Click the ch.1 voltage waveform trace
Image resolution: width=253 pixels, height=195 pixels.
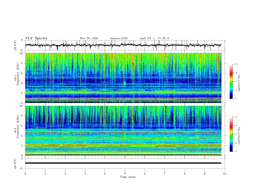tap(123, 45)
